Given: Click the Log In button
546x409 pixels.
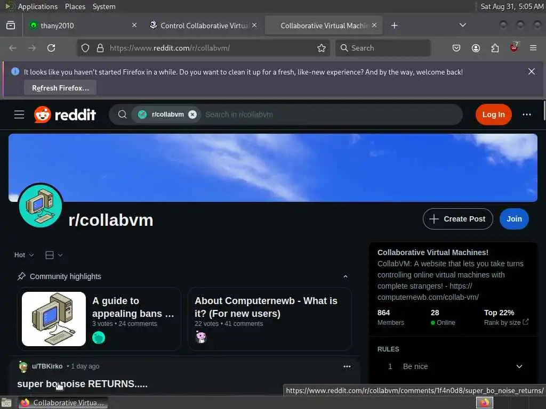Looking at the screenshot, I should pos(493,114).
